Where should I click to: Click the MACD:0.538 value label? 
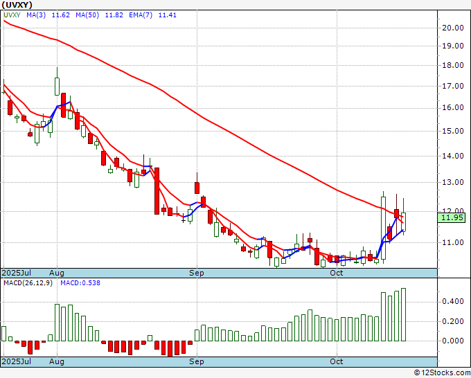(80, 283)
